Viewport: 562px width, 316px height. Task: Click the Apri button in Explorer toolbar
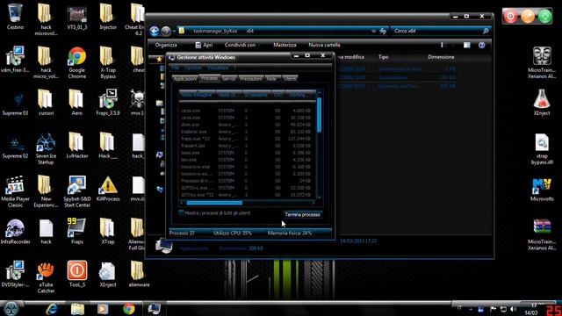click(204, 45)
